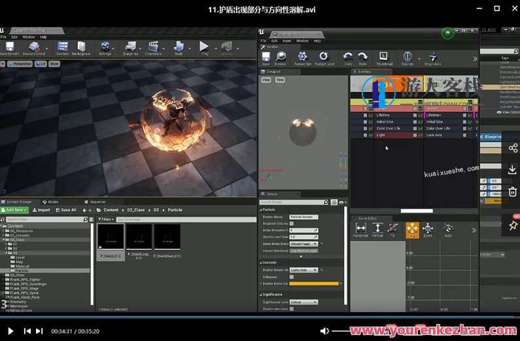Image resolution: width=520 pixels, height=341 pixels.
Task: Toggle the Origin Axis icon
Action: click(433, 57)
